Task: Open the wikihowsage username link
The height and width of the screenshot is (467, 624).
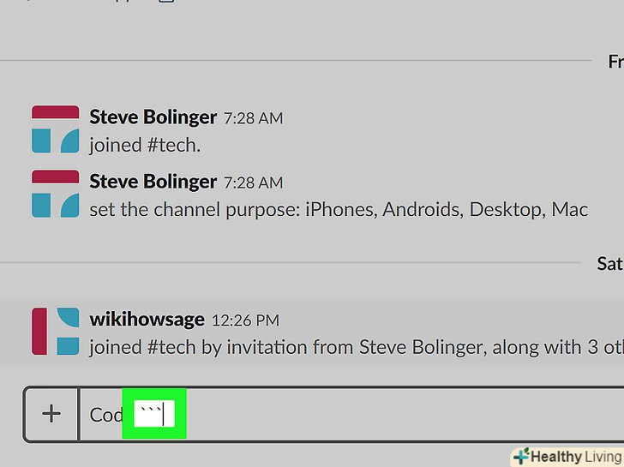Action: click(147, 320)
